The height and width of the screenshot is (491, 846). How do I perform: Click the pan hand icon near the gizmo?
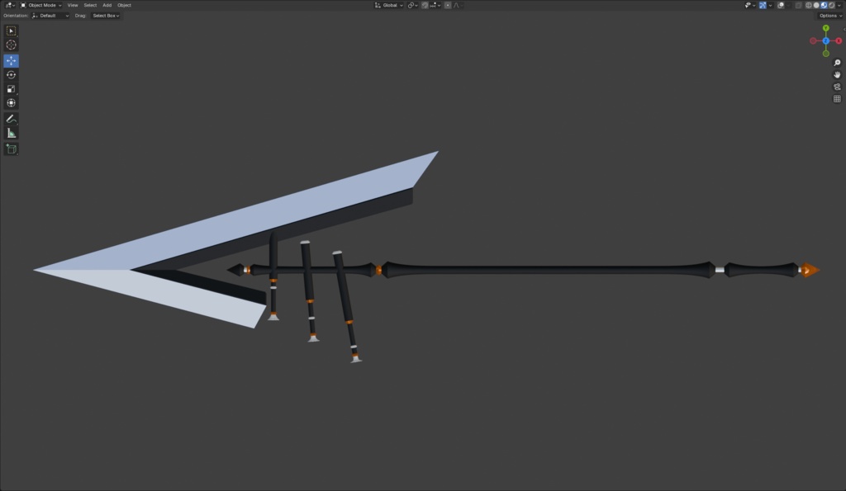(837, 74)
